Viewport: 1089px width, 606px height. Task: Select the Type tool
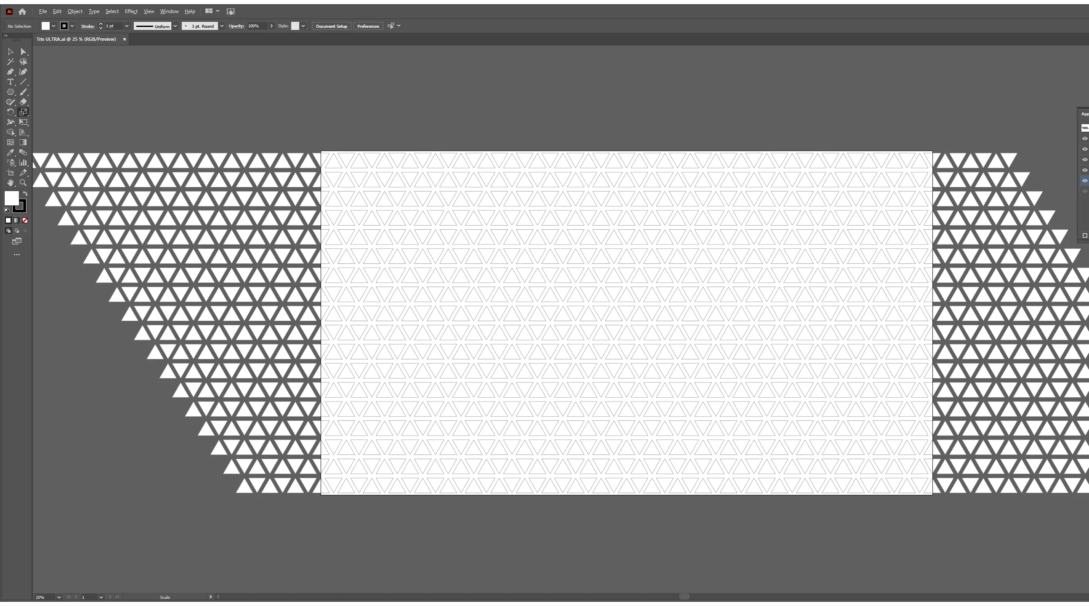click(x=10, y=82)
